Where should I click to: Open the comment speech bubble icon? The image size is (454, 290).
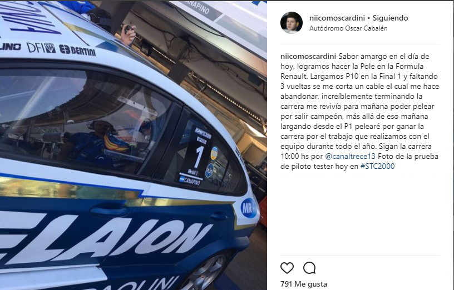pyautogui.click(x=309, y=268)
